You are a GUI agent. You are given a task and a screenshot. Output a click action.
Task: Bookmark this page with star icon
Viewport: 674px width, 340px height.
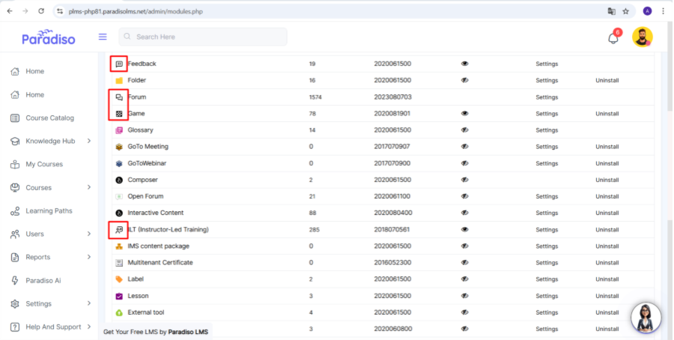point(625,12)
